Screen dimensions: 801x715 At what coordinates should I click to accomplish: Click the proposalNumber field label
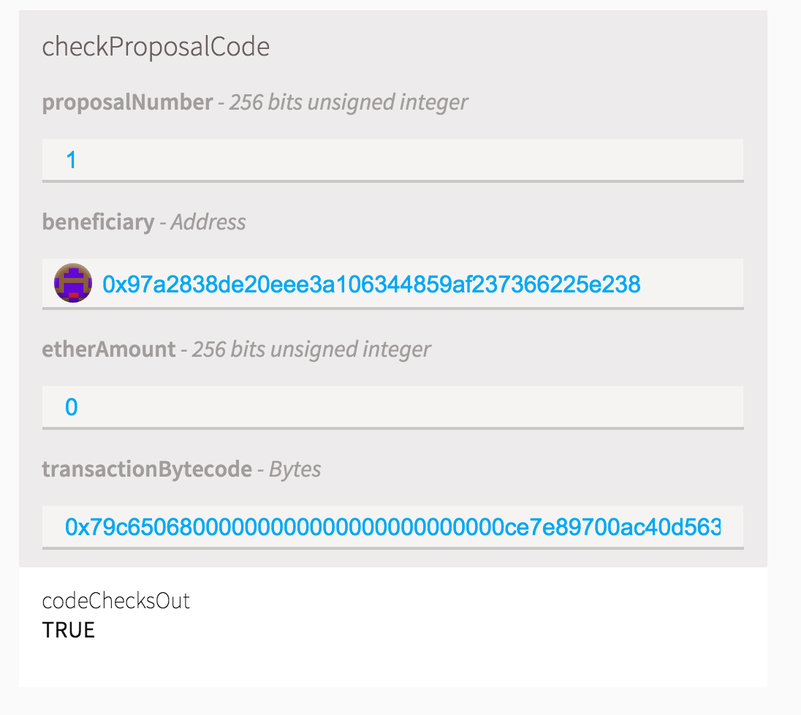pyautogui.click(x=127, y=102)
